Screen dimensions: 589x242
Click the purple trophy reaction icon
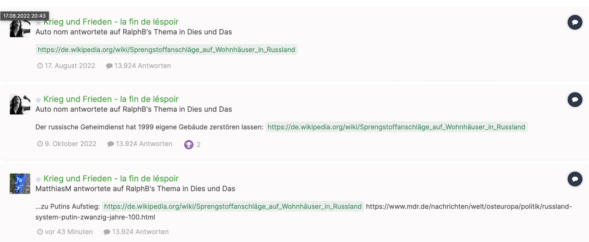coord(188,145)
